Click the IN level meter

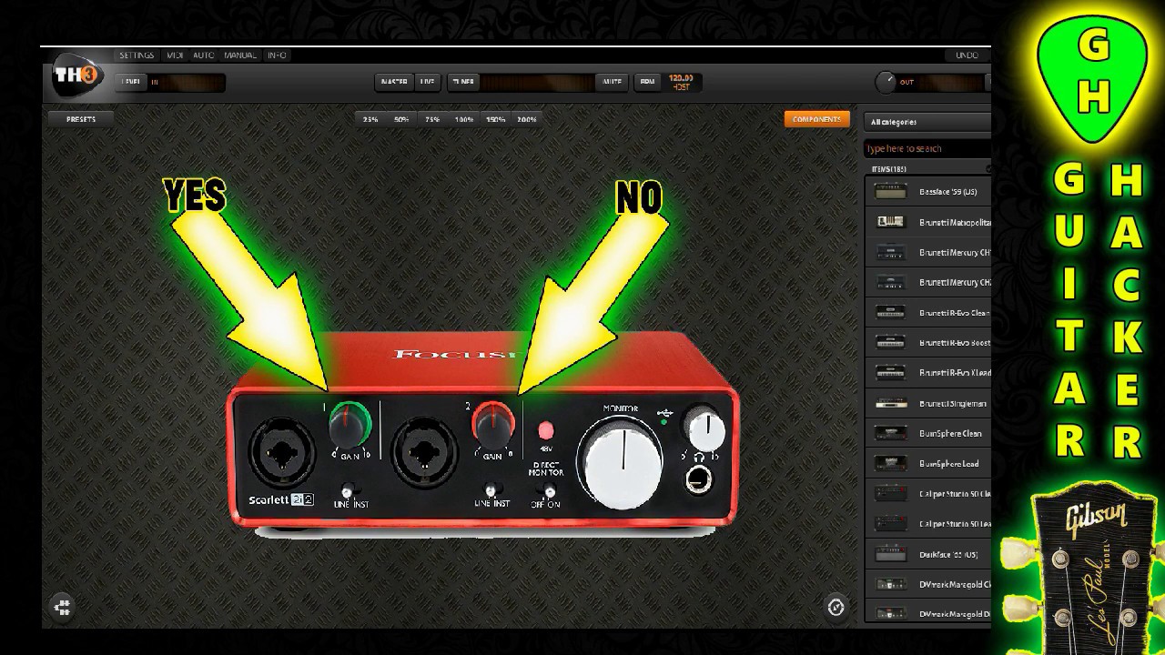coord(187,82)
